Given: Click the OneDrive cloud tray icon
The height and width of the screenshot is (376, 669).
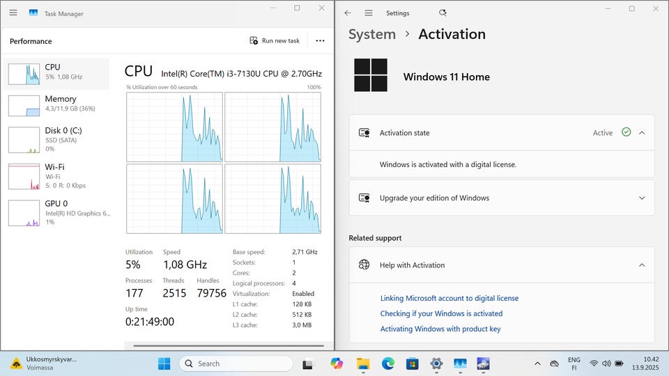Looking at the screenshot, I should 554,363.
